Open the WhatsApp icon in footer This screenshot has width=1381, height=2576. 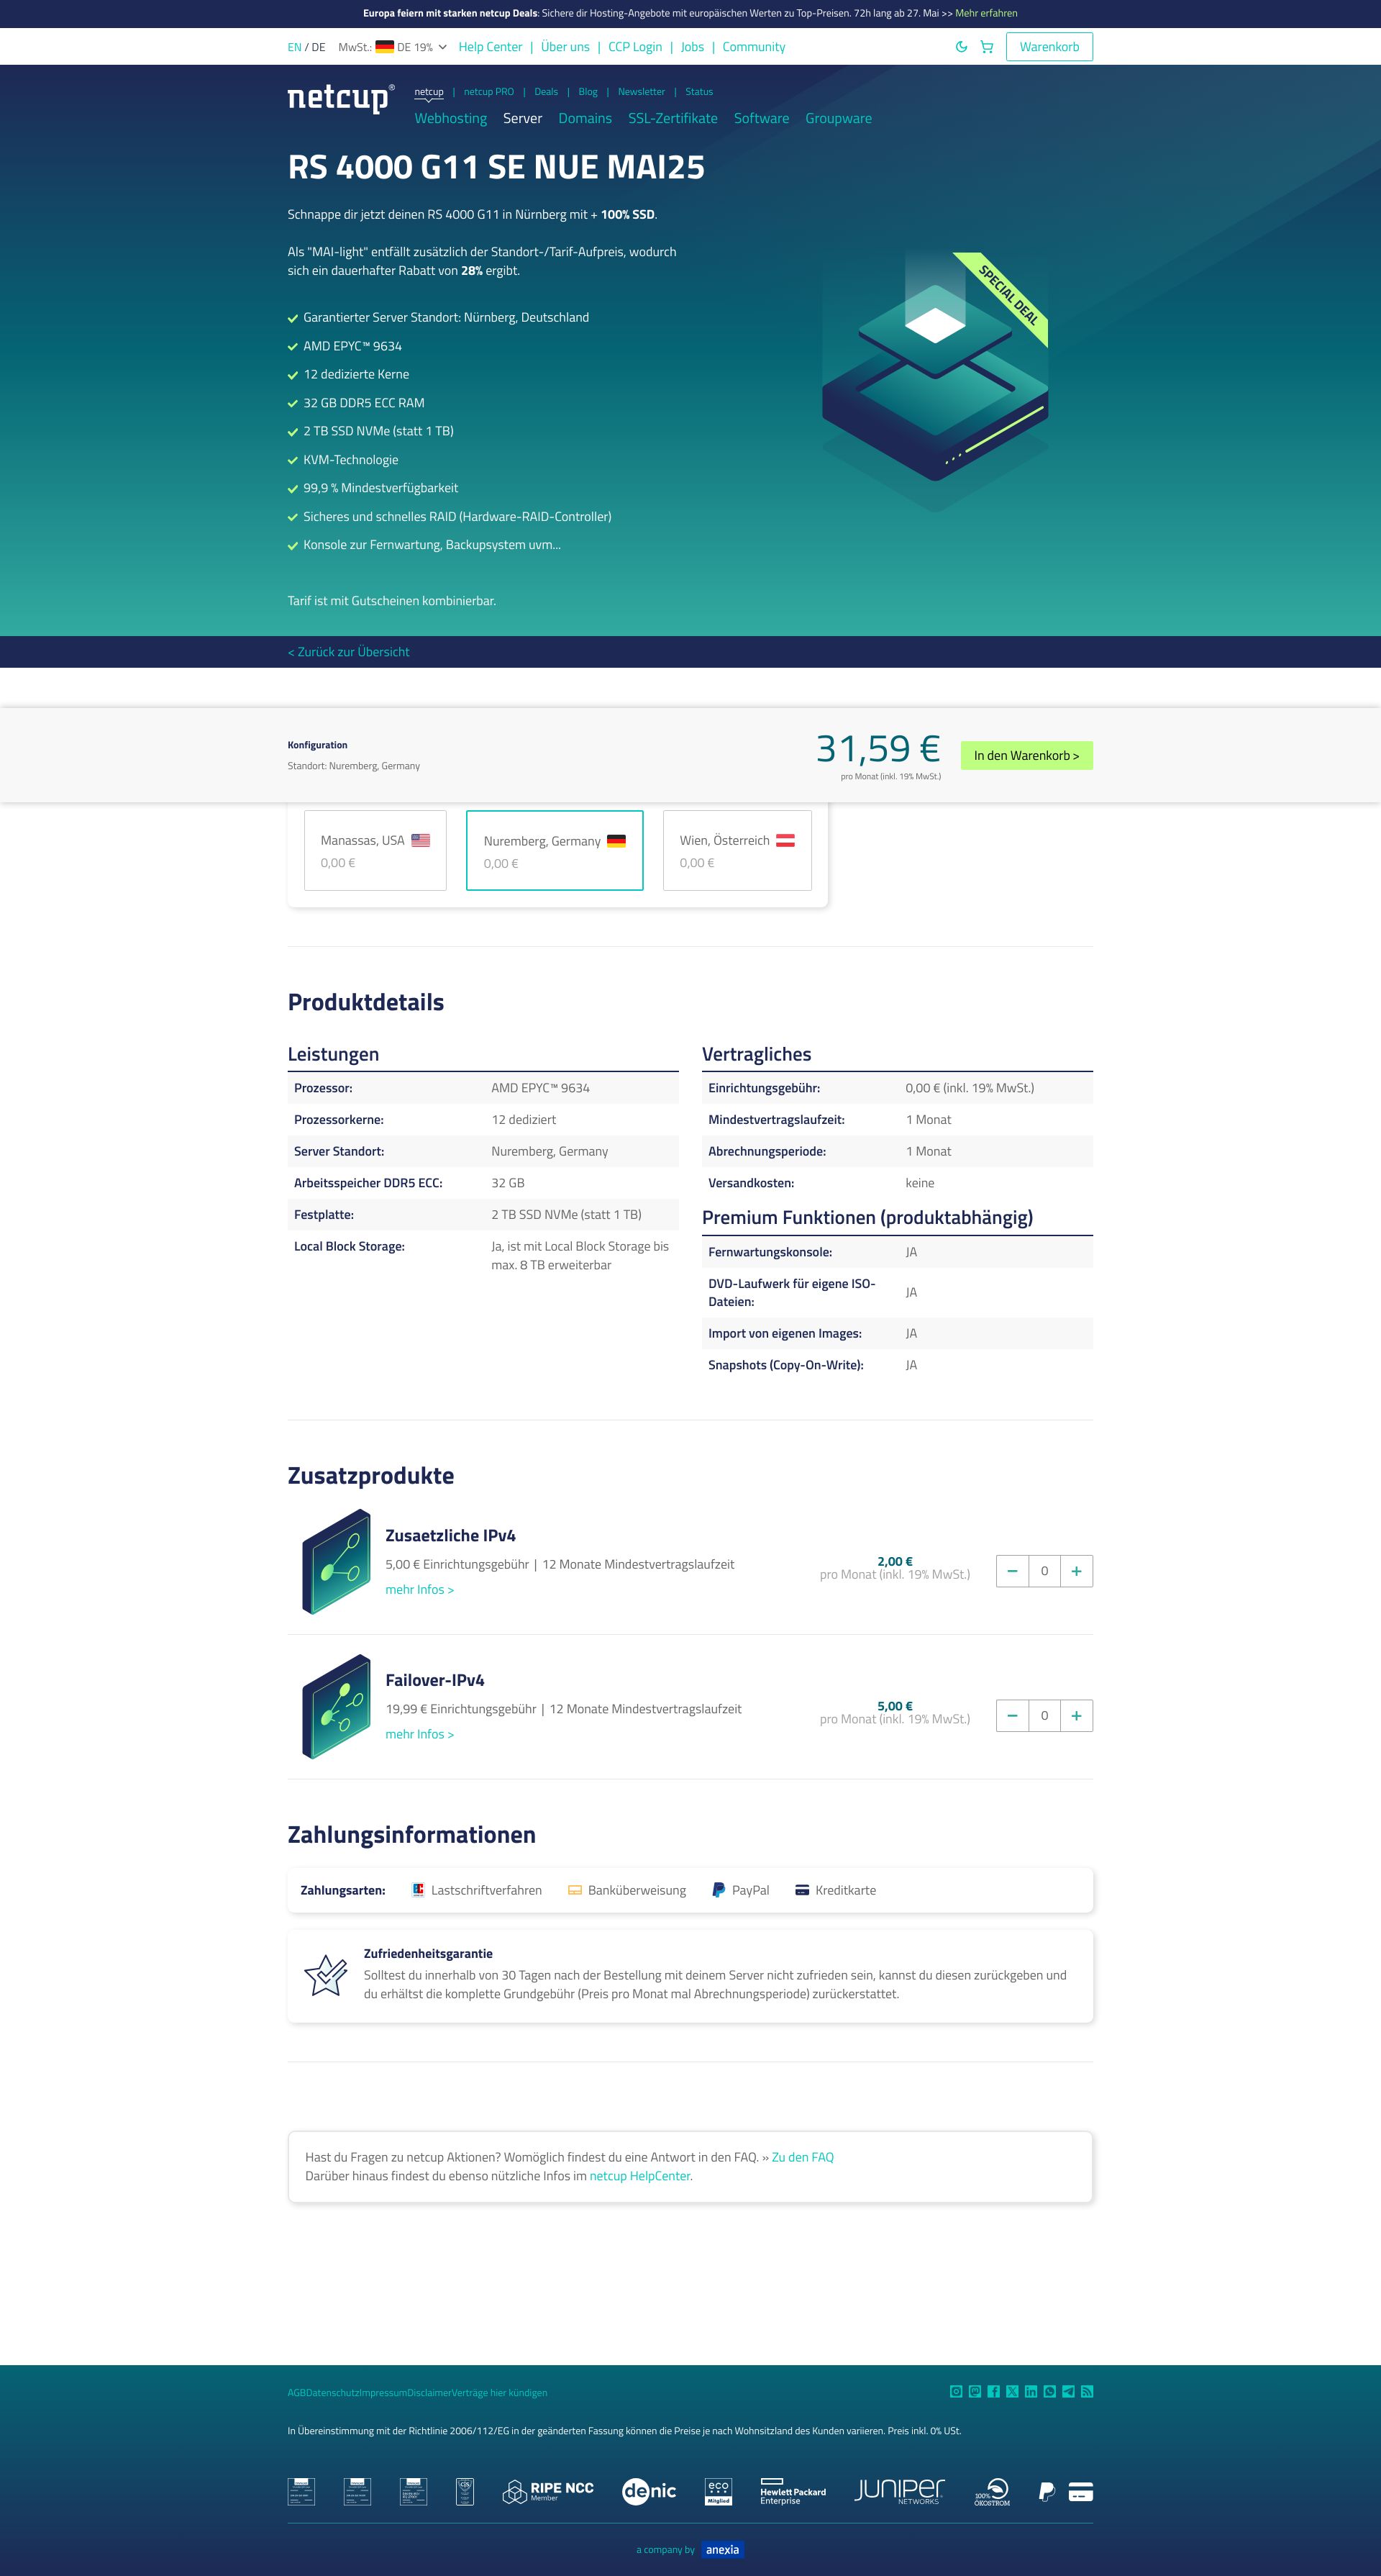tap(1049, 2391)
